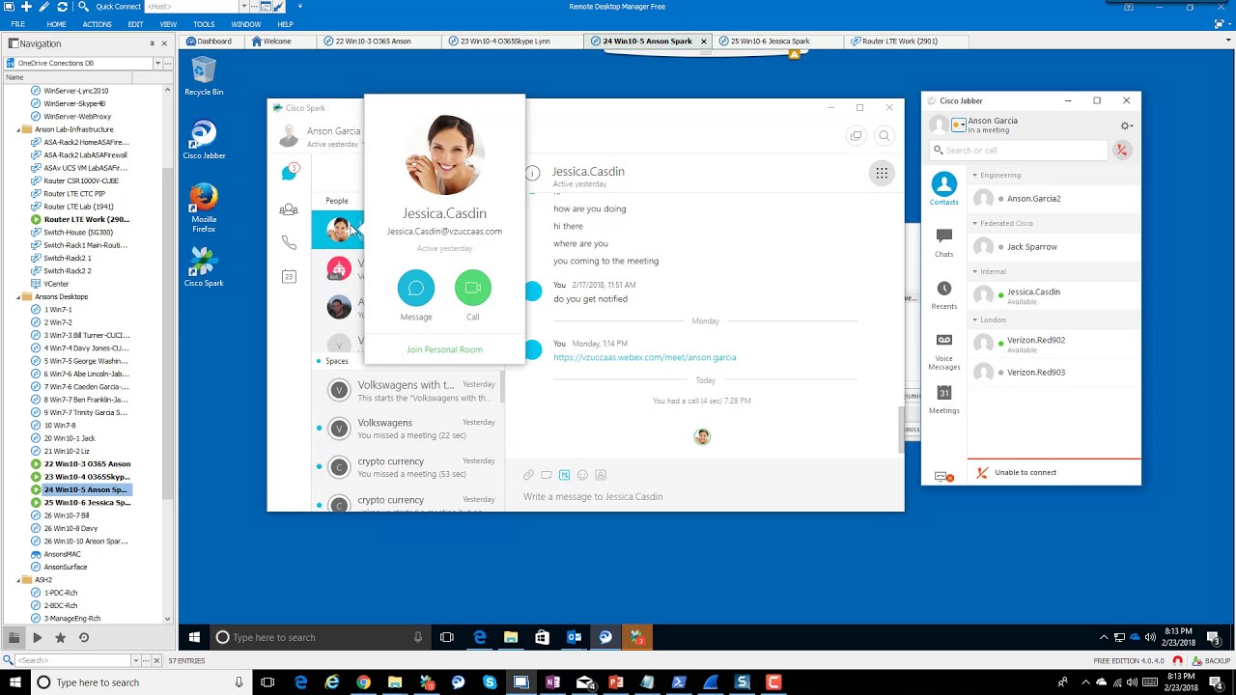Click Join Personal Room link
Viewport: 1236px width, 695px height.
click(444, 349)
